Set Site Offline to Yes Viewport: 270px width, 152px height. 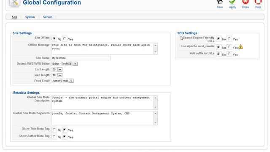point(65,38)
